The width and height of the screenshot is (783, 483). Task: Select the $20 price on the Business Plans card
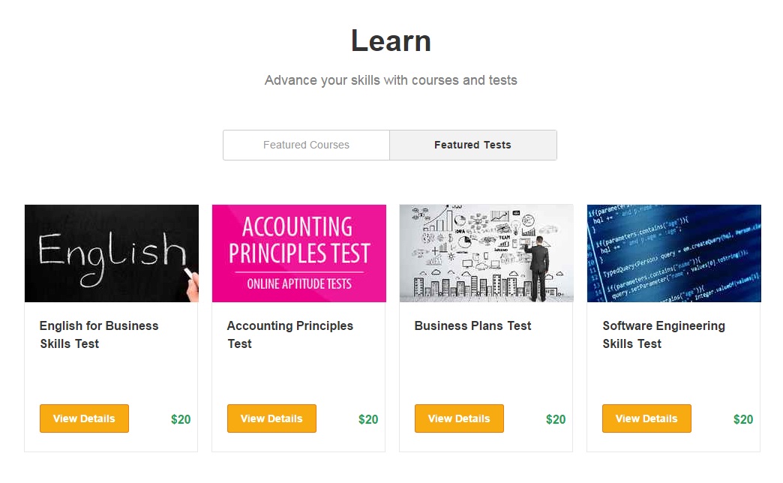click(x=555, y=419)
